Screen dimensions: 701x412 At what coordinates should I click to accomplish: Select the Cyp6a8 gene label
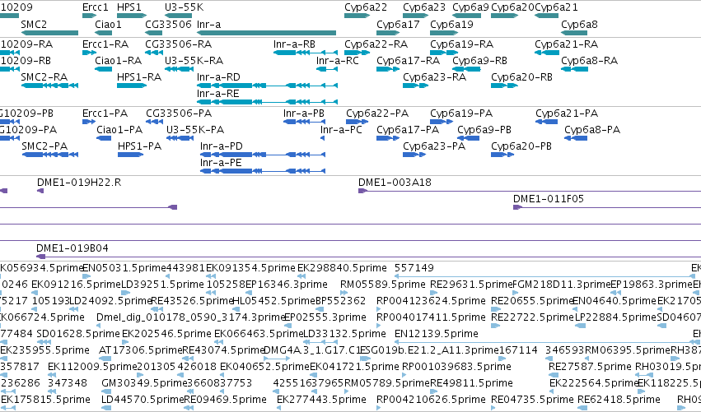pos(579,24)
